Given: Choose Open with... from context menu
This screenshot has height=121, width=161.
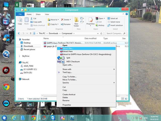Looking at the screenshot, I should pyautogui.click(x=86, y=65).
